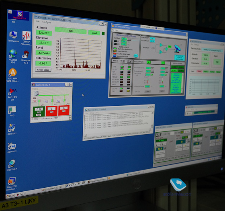This screenshot has width=225, height=211.
Task: Click the Azimuth value 233.29 field
Action: coord(44,33)
